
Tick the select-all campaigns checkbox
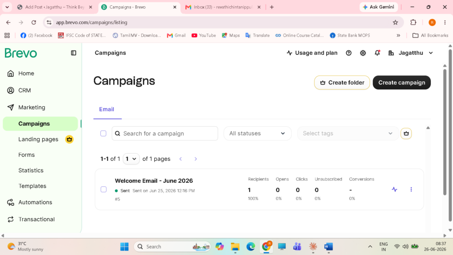click(103, 133)
